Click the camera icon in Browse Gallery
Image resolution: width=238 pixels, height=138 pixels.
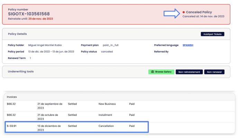click(x=153, y=72)
